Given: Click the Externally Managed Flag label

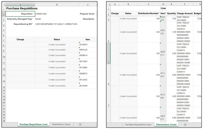Looking at the screenshot, I should (x=20, y=19).
